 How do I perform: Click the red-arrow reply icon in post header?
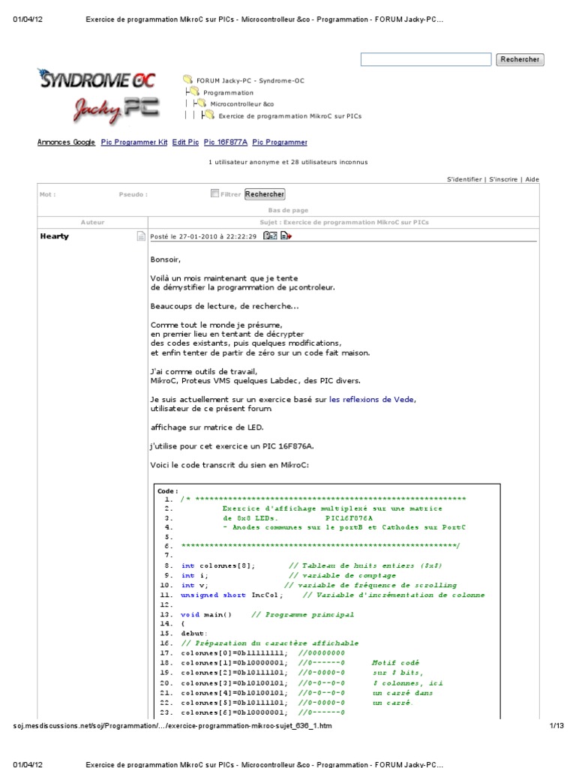pyautogui.click(x=286, y=235)
